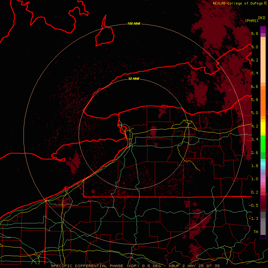Click the 5.0 value on the color scale
Viewport: 268px width, 268px height.
coord(255,113)
